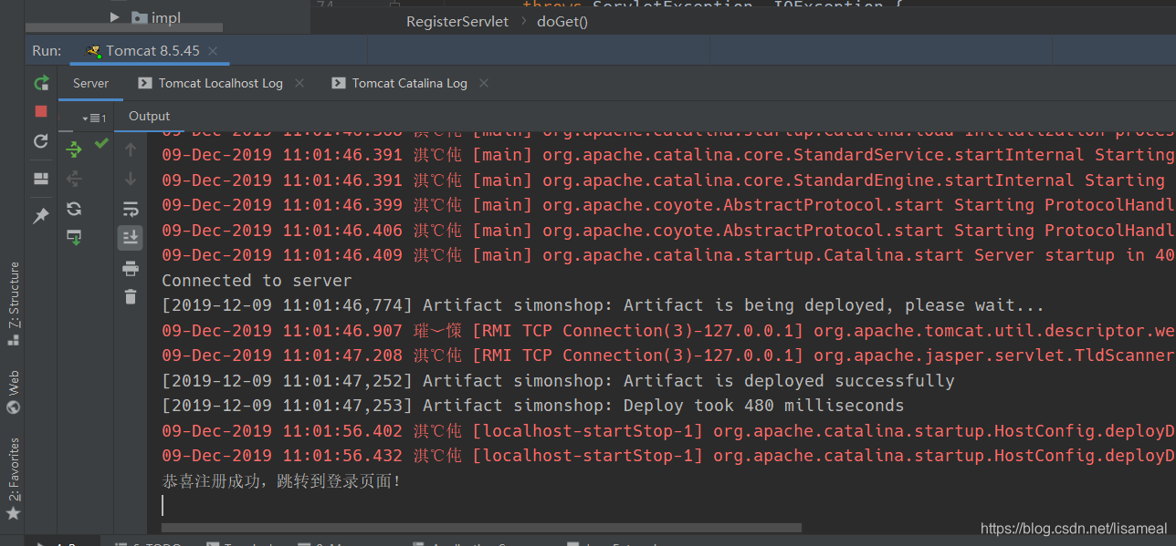Close the Tomcat Catalina Log tab

pyautogui.click(x=484, y=83)
